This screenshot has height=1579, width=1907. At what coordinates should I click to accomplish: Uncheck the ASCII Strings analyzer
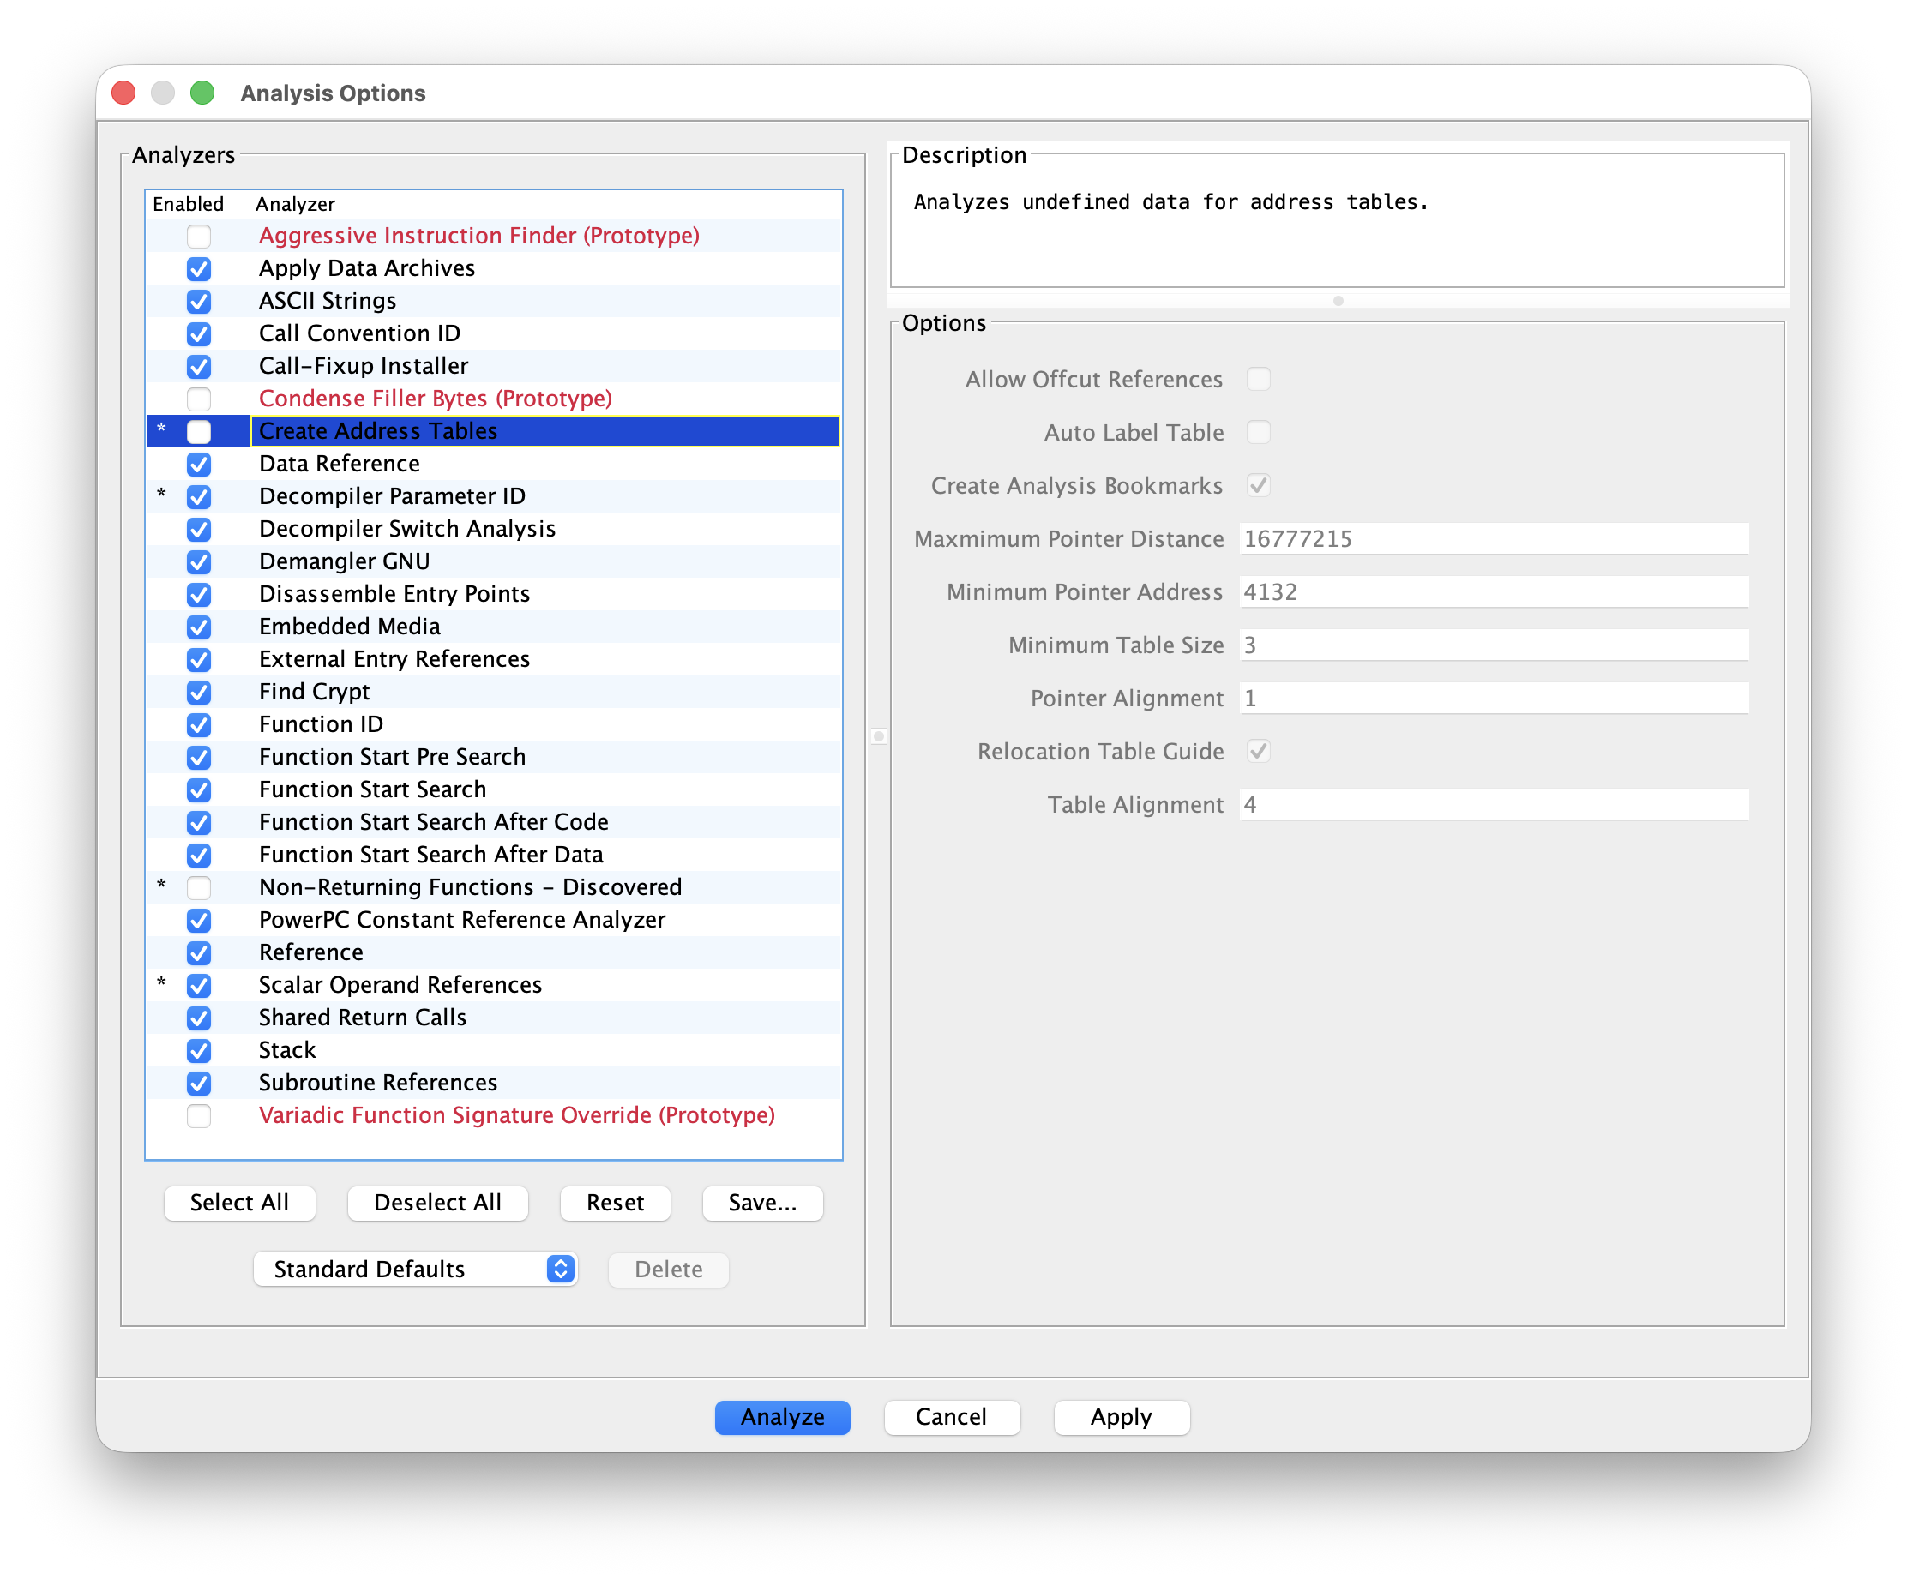click(199, 302)
